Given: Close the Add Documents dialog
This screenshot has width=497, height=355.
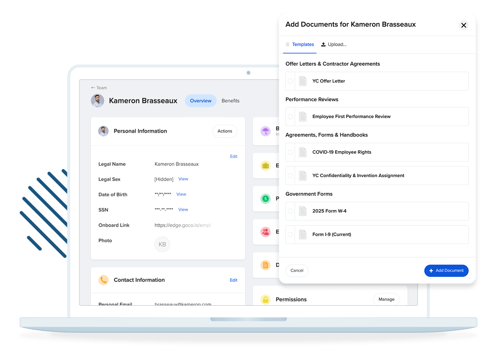Looking at the screenshot, I should pyautogui.click(x=464, y=25).
